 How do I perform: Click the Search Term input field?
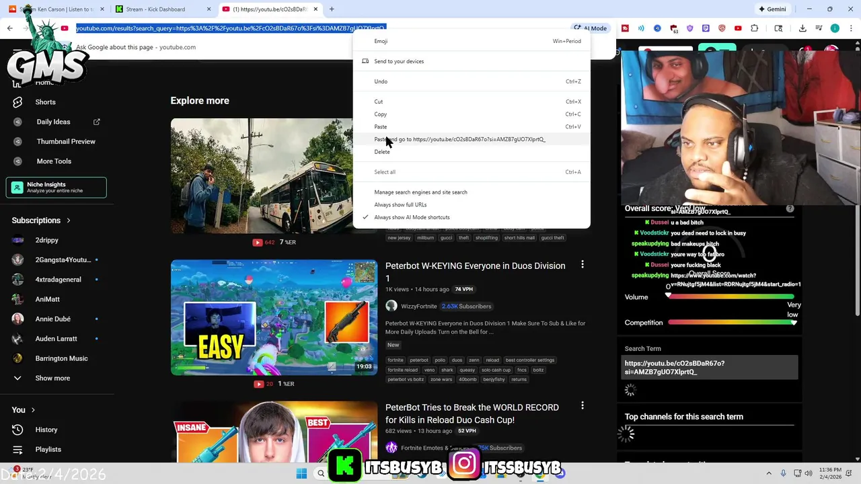click(709, 368)
